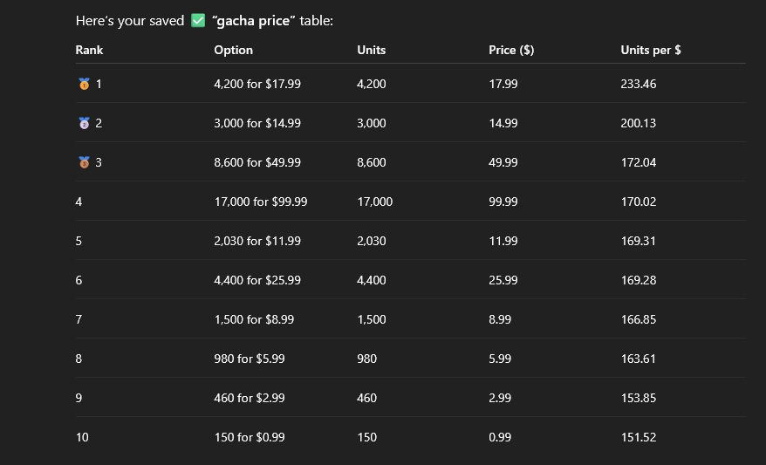This screenshot has width=766, height=465.
Task: Click the Rank column header
Action: tap(89, 50)
